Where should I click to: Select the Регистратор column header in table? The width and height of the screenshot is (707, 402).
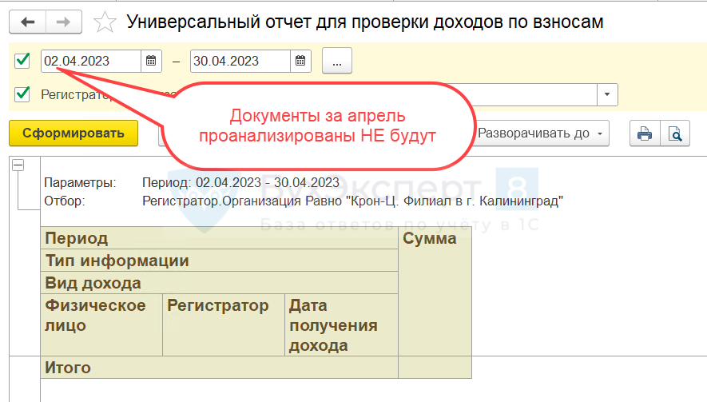[x=224, y=324]
